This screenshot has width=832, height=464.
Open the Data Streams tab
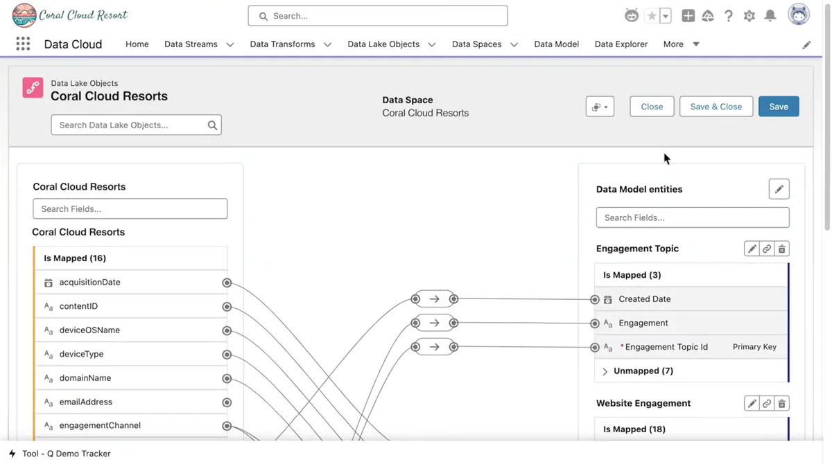(x=191, y=44)
